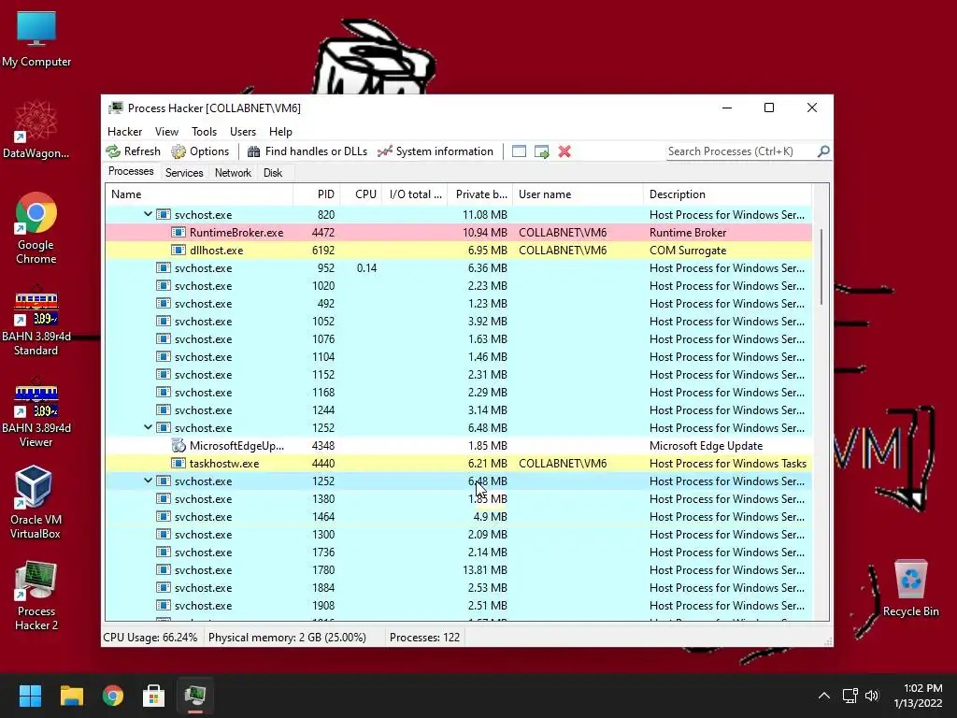Viewport: 957px width, 718px height.
Task: Select svchost.exe with PID 492
Action: [459, 304]
